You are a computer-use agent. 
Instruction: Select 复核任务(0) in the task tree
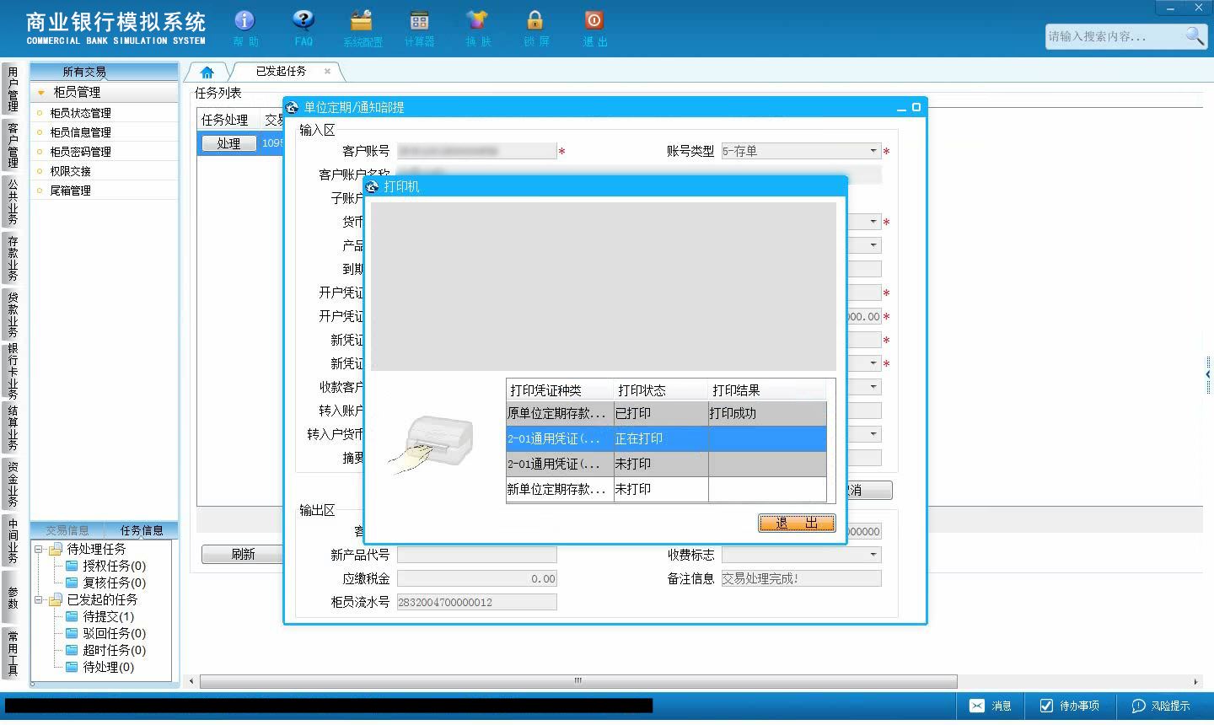tap(114, 583)
